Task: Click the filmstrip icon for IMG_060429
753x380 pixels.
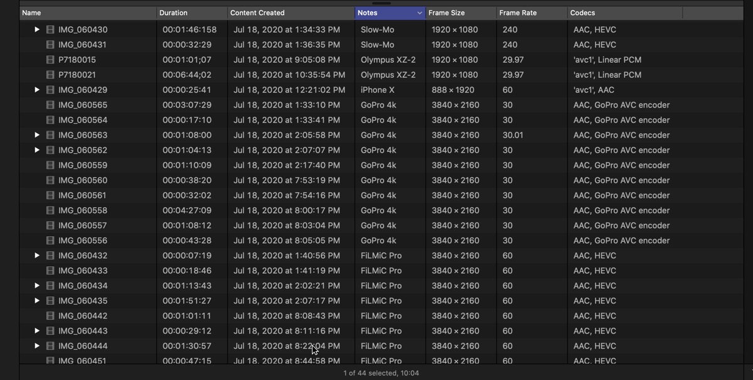Action: click(50, 90)
